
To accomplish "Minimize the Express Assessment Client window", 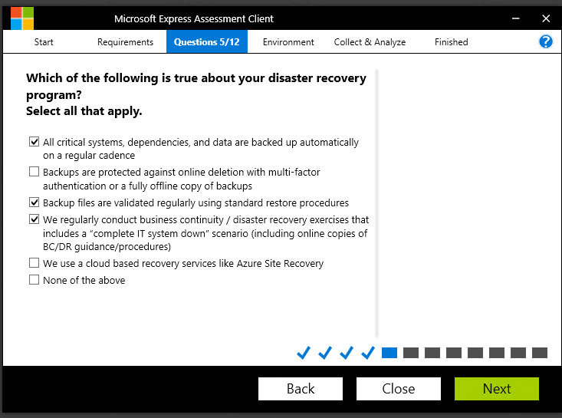I will [x=512, y=18].
